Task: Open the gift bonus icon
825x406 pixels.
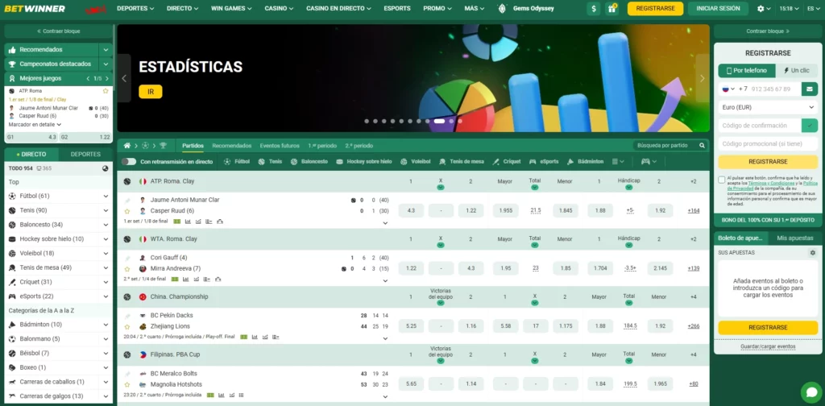Action: pos(611,8)
